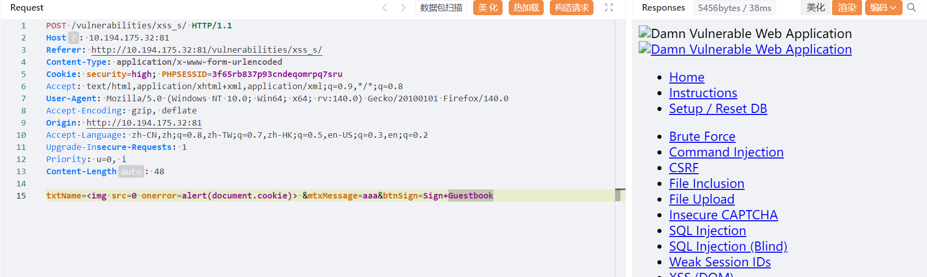The height and width of the screenshot is (277, 927).
Task: Toggle the request 美化 beautify button
Action: (487, 8)
